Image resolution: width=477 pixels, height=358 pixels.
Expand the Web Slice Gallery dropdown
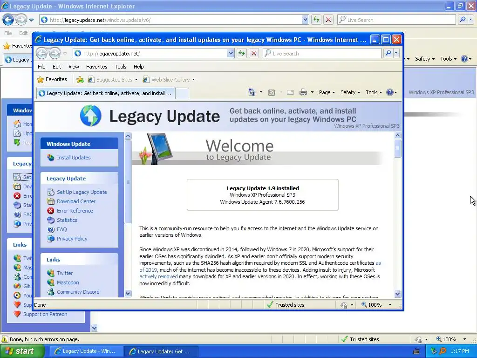(193, 80)
